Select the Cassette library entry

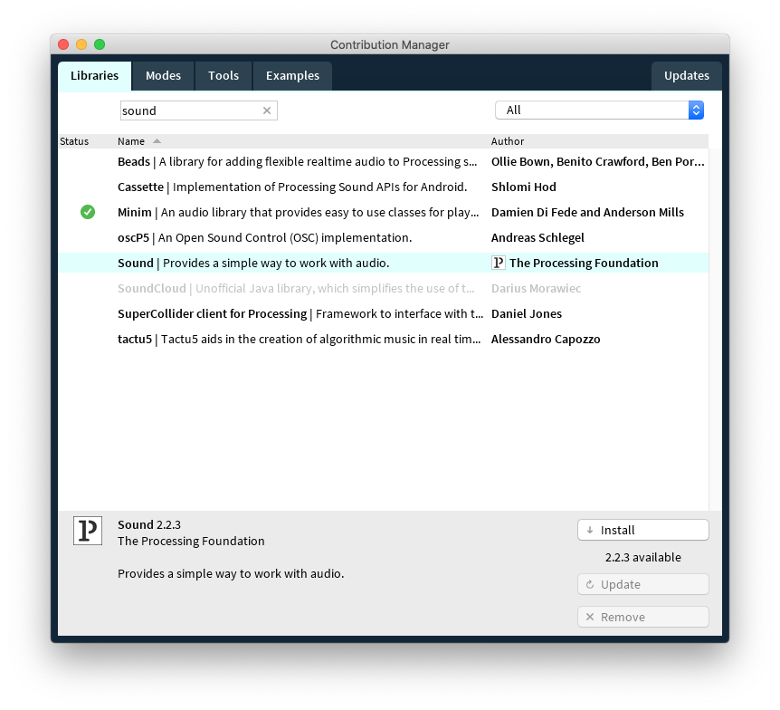tap(291, 187)
